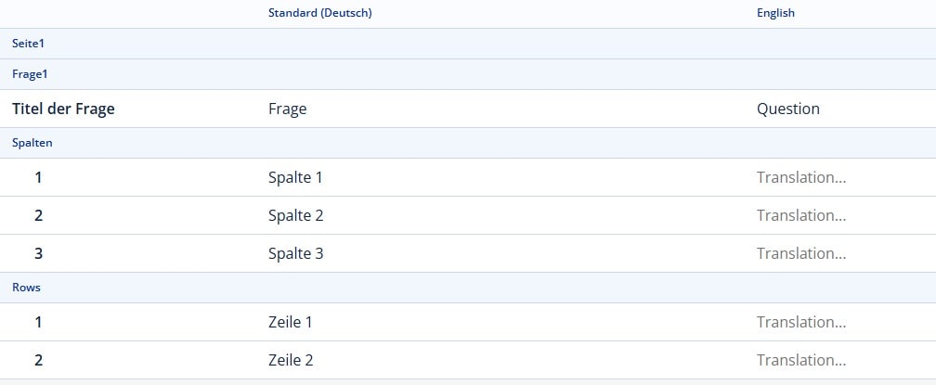Screen dimensions: 936x385
Task: Select the "Frage1" section row
Action: tap(30, 74)
